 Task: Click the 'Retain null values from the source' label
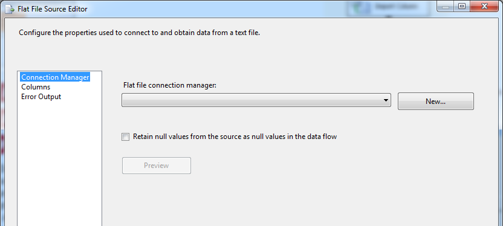coord(235,137)
